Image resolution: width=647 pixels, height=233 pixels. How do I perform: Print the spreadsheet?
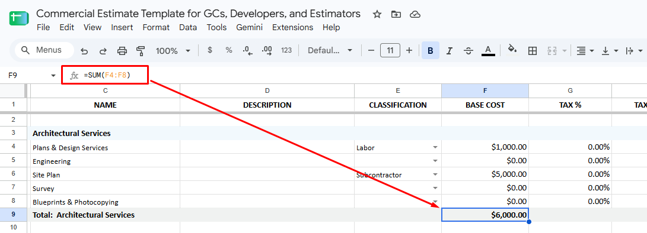pos(122,51)
